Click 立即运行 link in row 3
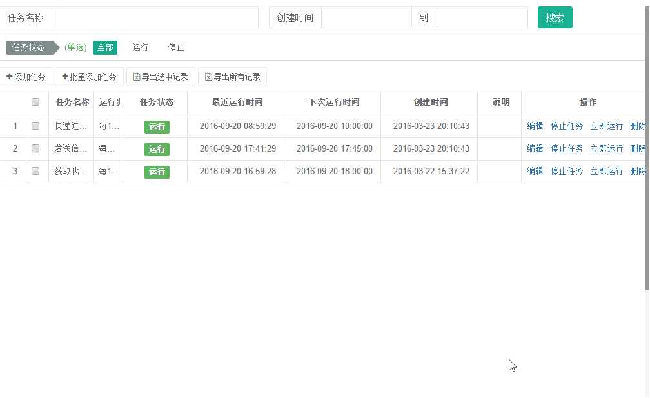650x398 pixels. [x=606, y=171]
